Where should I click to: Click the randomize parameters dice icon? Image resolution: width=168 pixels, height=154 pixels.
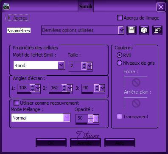tap(144, 30)
